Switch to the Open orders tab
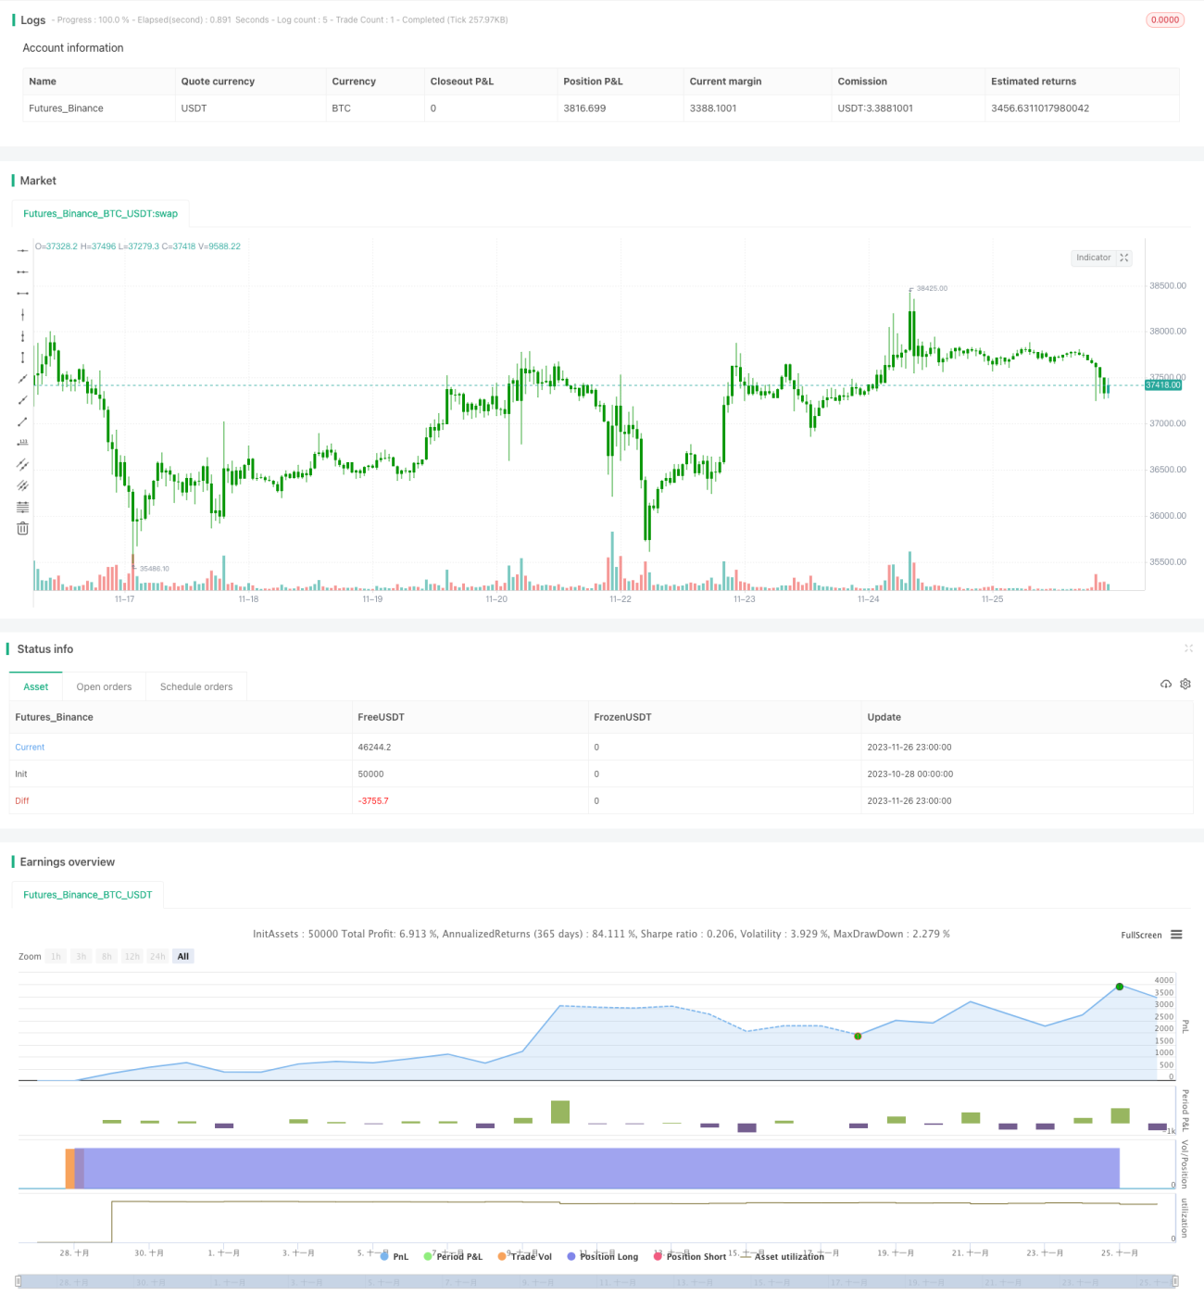 (104, 686)
